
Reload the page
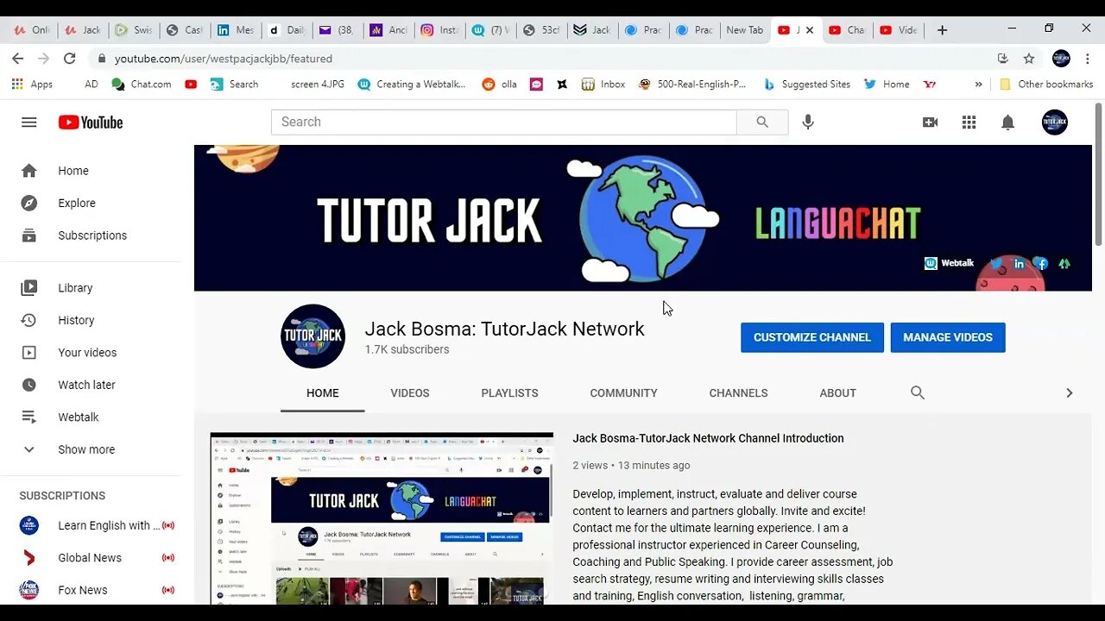click(70, 59)
